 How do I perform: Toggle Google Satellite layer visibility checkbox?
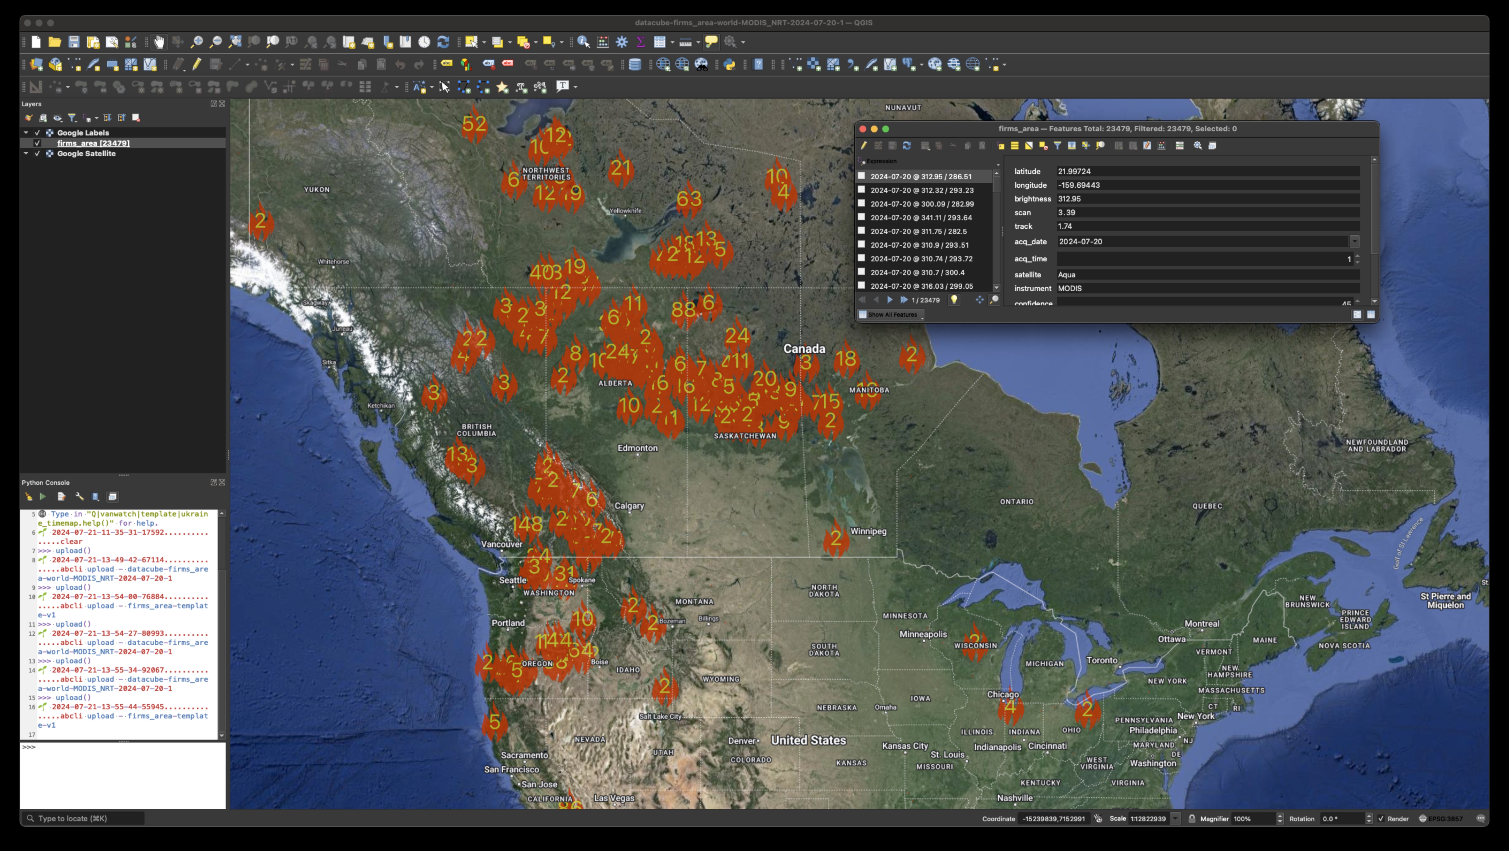pyautogui.click(x=38, y=154)
